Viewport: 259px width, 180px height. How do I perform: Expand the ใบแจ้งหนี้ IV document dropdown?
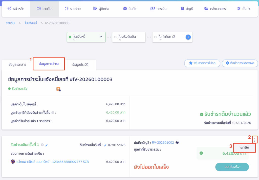point(101,37)
